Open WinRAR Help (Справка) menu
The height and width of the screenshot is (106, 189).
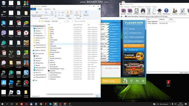(154, 7)
